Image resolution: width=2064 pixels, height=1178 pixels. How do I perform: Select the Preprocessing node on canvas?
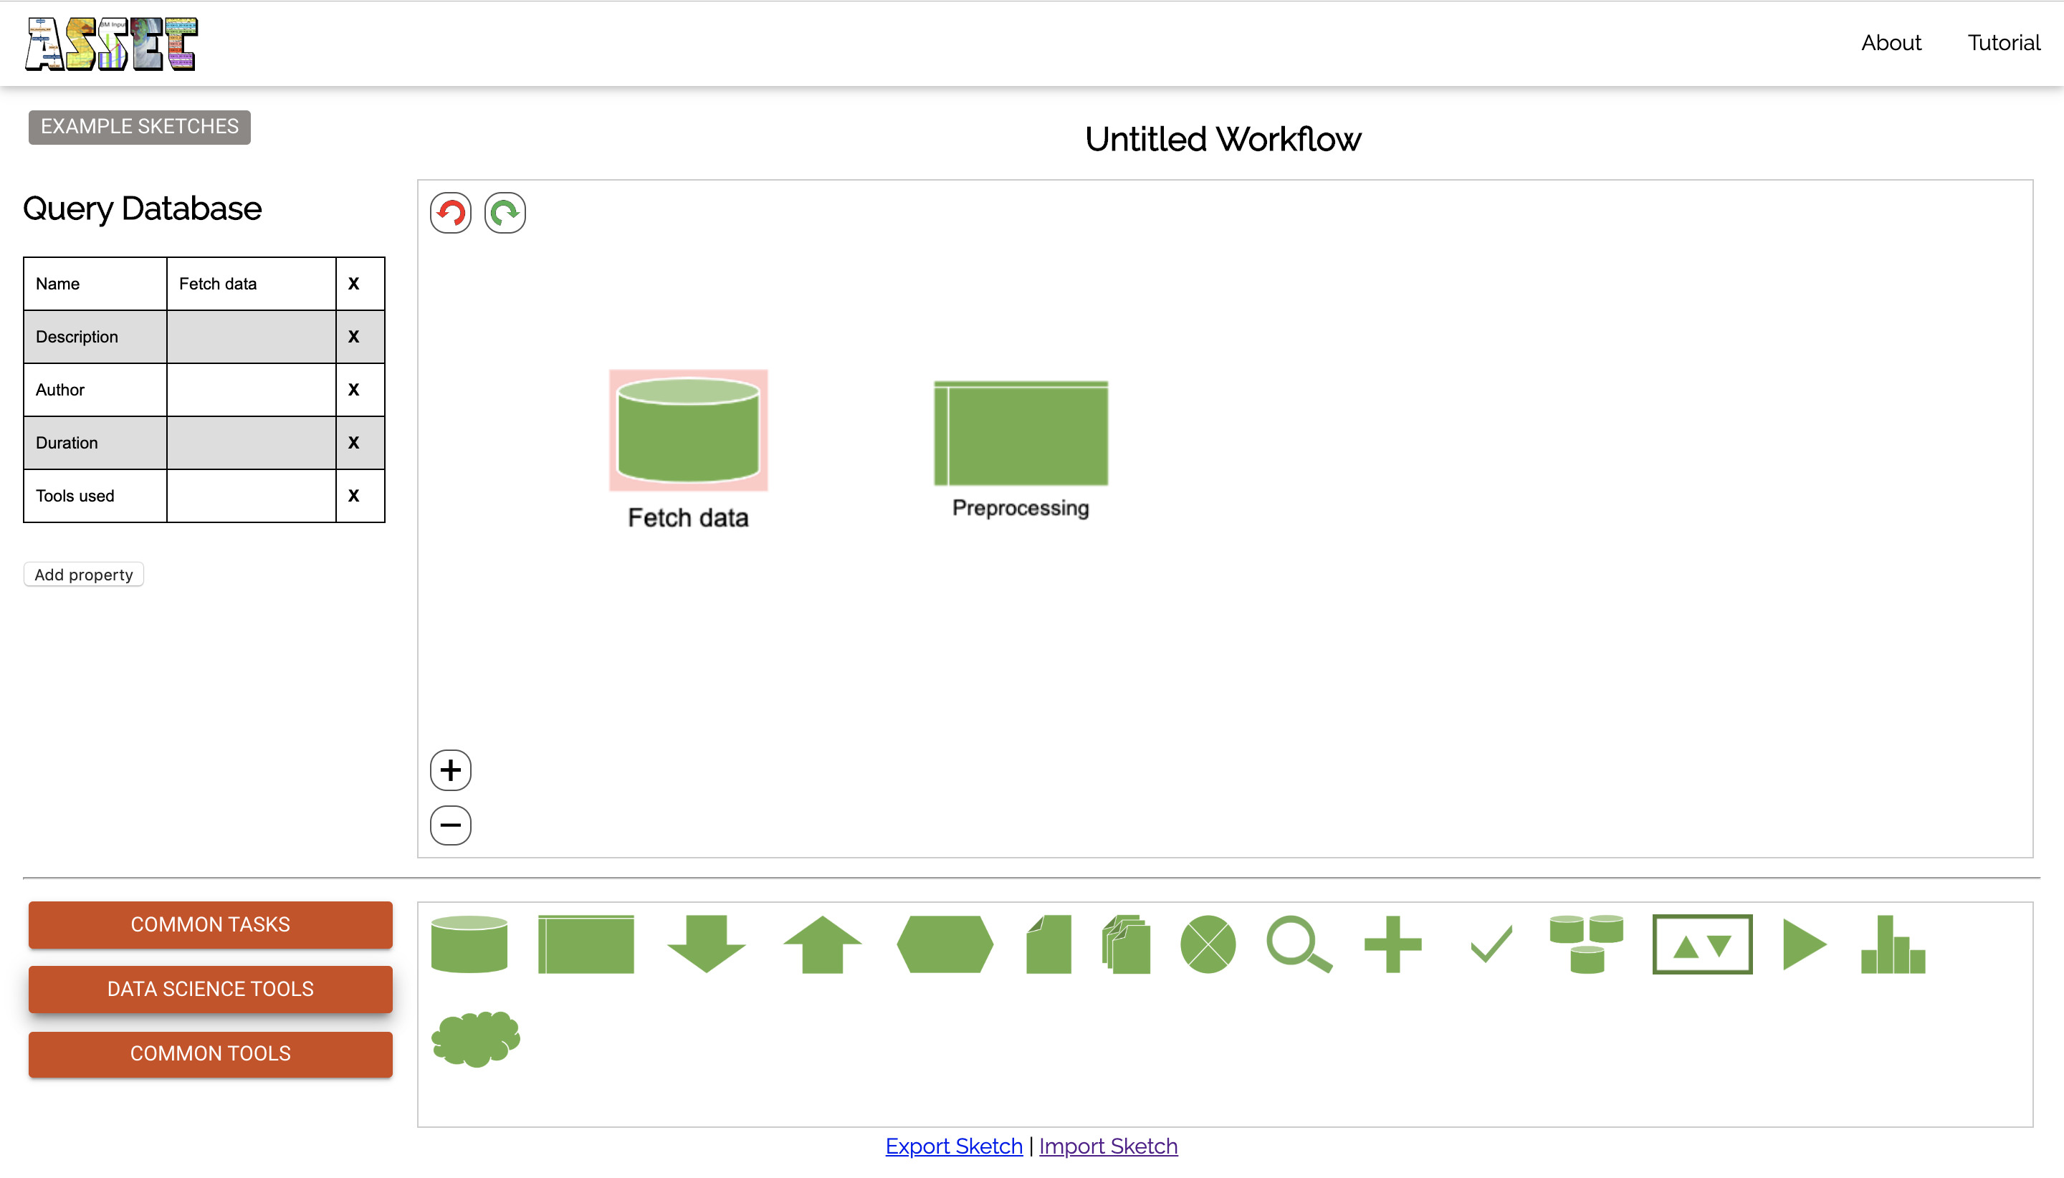1021,434
